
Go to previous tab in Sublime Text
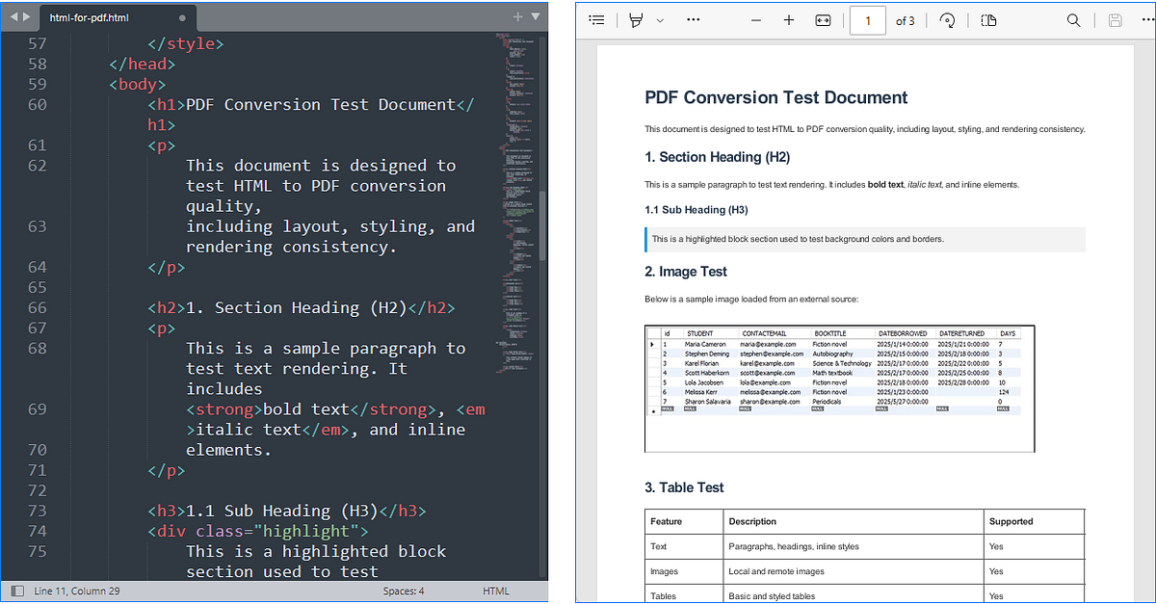[x=14, y=17]
